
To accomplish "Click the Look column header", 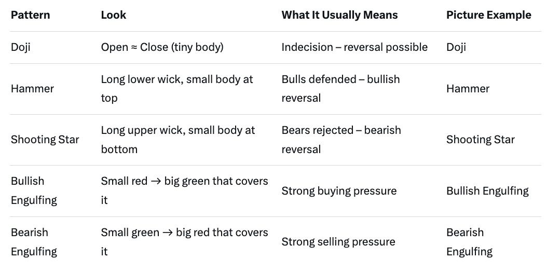I will [x=114, y=15].
